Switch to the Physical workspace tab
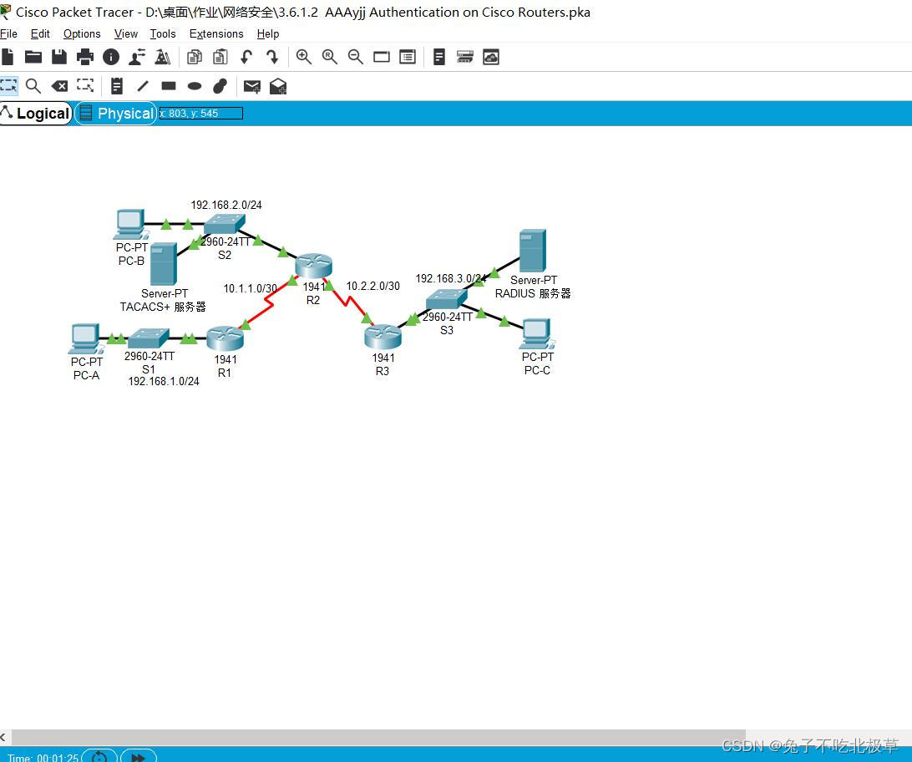The width and height of the screenshot is (912, 762). (x=116, y=113)
